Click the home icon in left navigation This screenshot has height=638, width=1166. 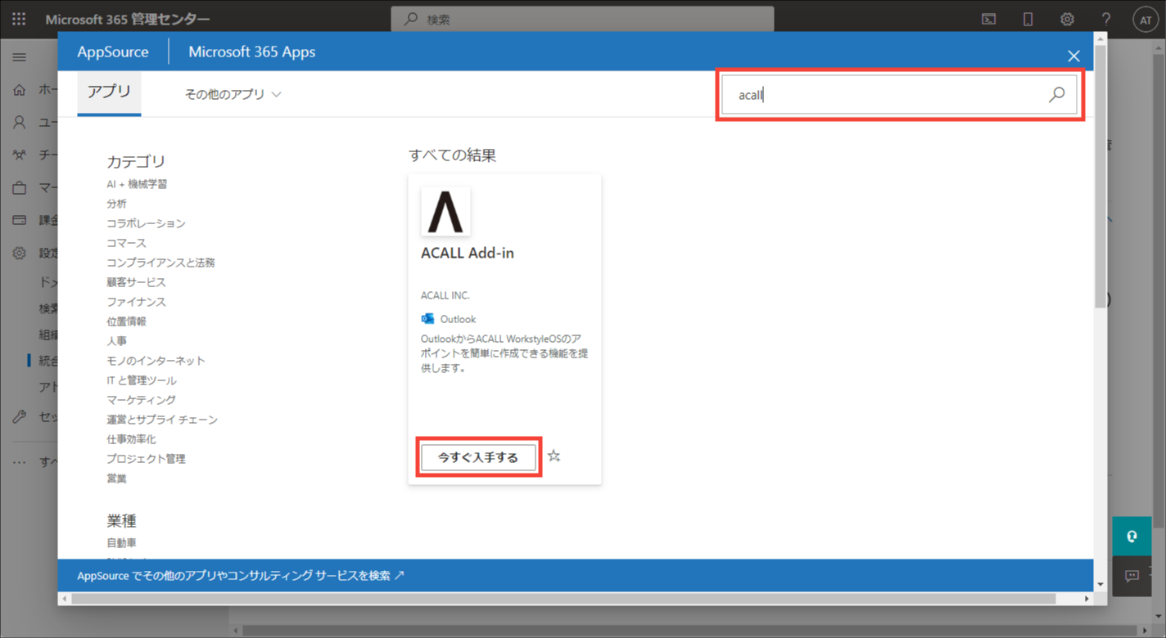[20, 90]
